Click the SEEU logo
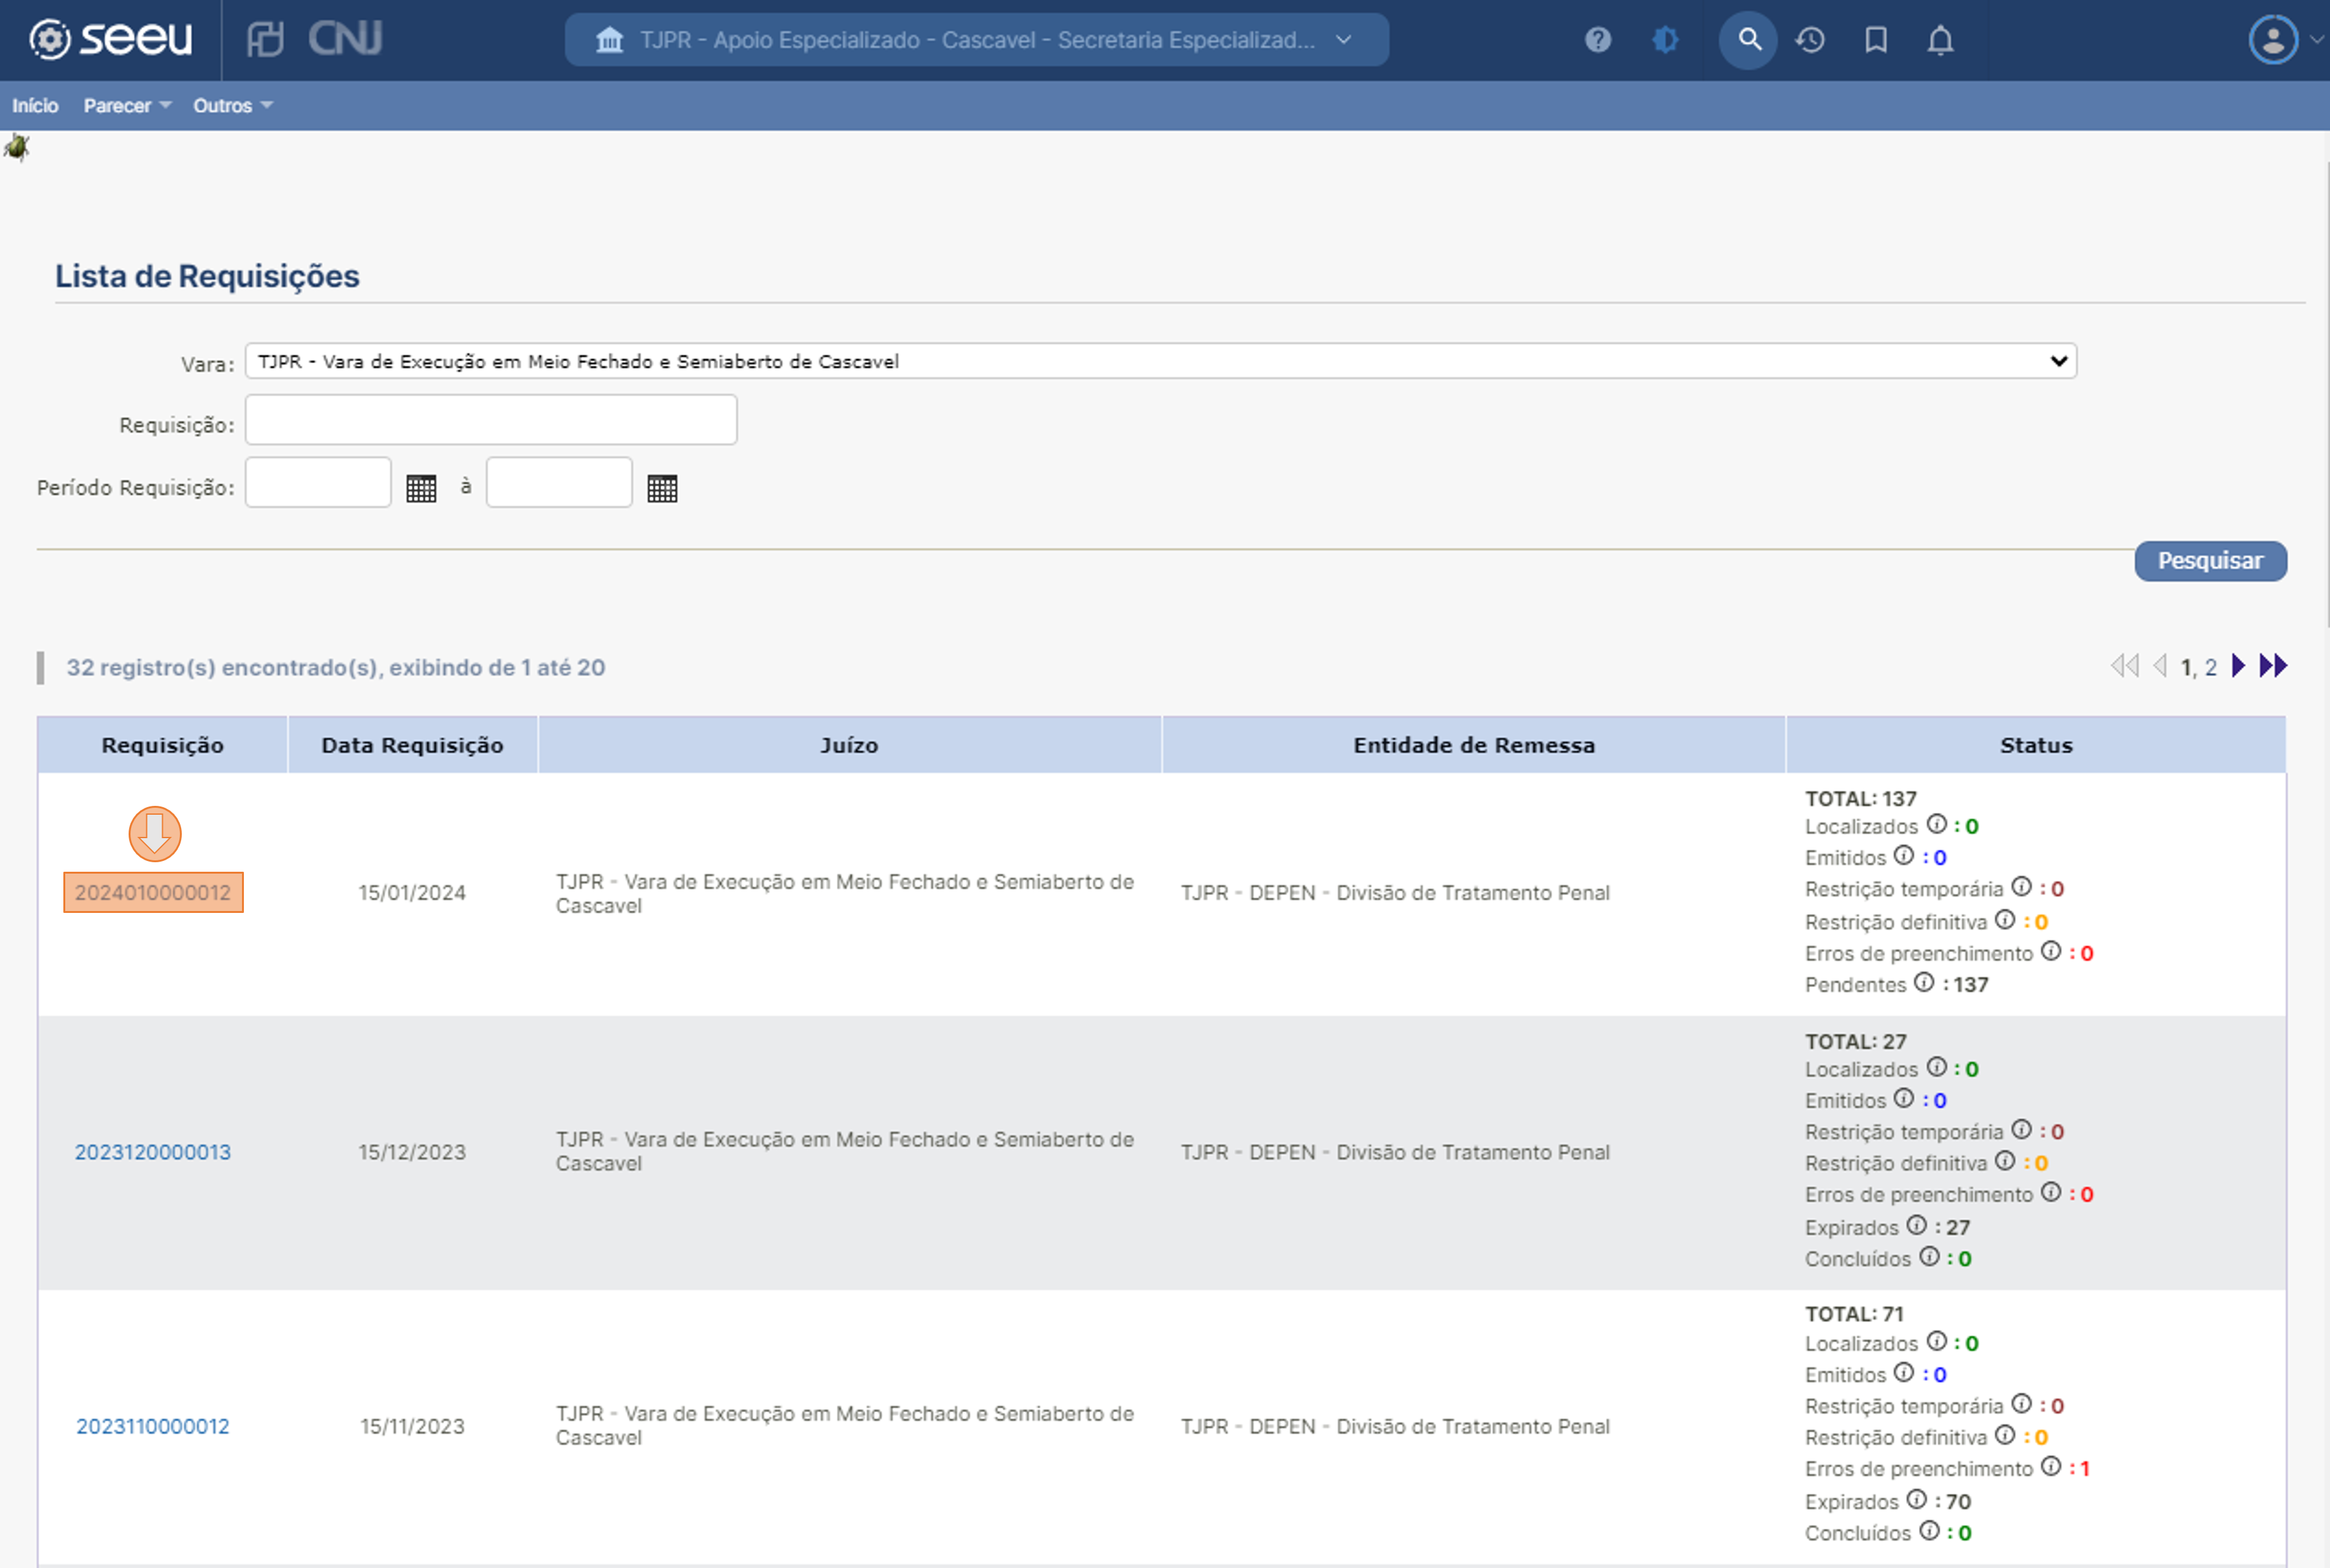This screenshot has height=1568, width=2330. pos(110,39)
